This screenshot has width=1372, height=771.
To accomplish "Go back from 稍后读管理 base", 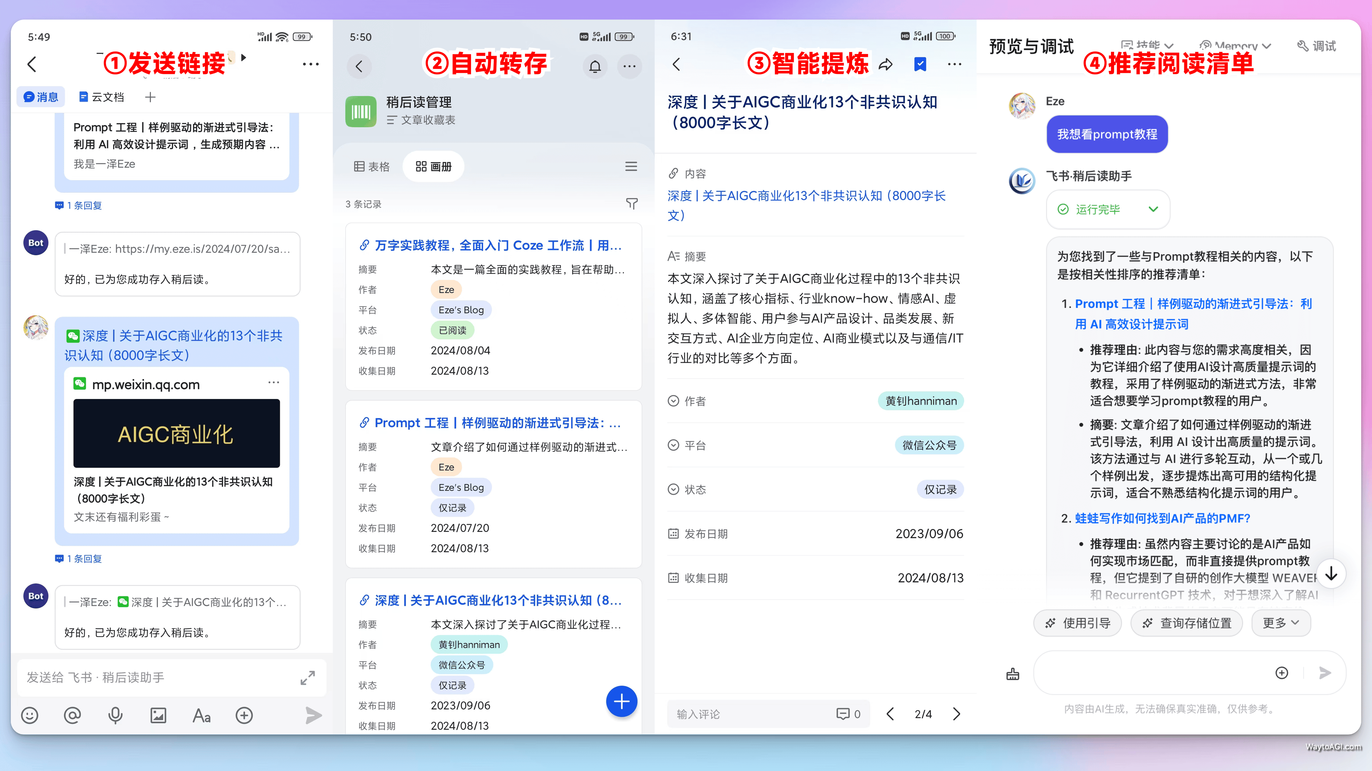I will (360, 66).
